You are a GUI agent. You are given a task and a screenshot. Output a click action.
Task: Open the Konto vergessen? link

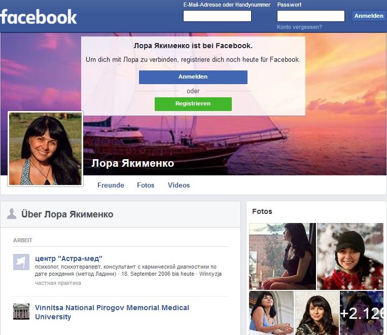(299, 27)
